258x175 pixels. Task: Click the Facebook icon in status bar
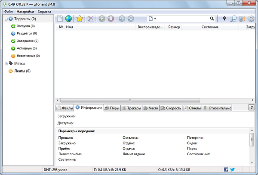coord(226,170)
